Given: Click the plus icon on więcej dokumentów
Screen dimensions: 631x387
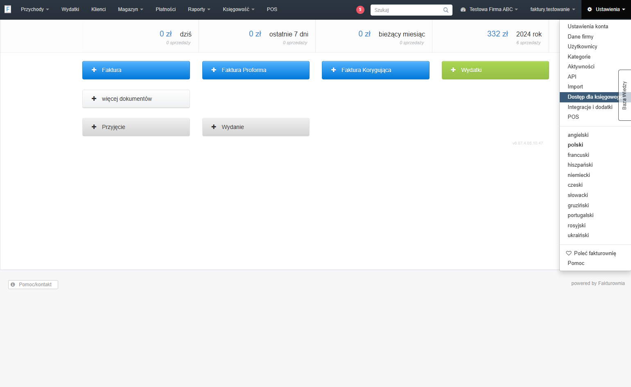Looking at the screenshot, I should (x=94, y=99).
